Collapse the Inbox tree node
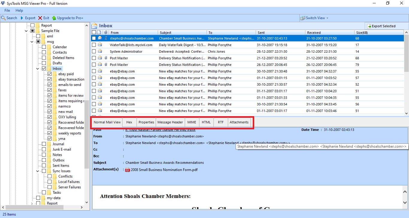The image size is (409, 218). pos(38,69)
